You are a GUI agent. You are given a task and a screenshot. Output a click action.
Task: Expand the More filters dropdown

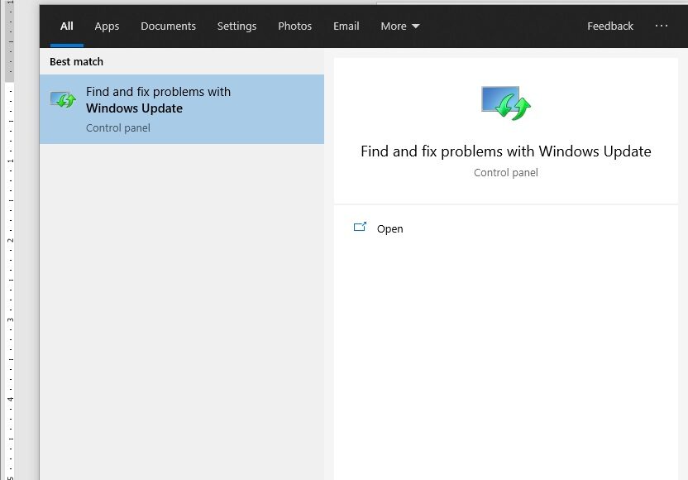tap(399, 26)
